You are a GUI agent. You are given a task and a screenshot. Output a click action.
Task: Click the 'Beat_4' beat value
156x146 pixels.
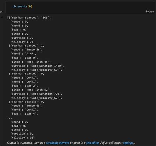(x=30, y=114)
